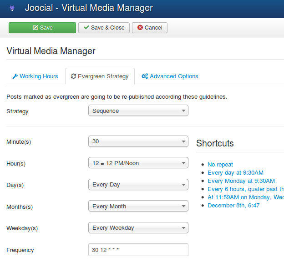Expand the Minute(s) dropdown
This screenshot has width=284, height=262.
click(x=138, y=141)
